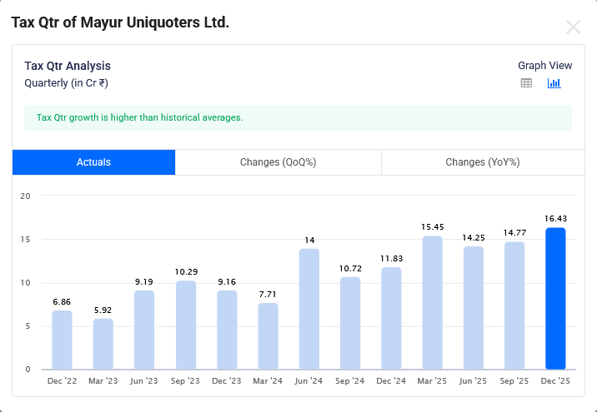Select the Mar '25 bar

point(432,303)
